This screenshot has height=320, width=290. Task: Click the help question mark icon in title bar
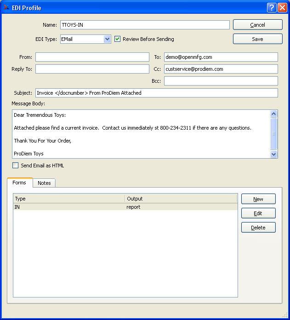[272, 8]
